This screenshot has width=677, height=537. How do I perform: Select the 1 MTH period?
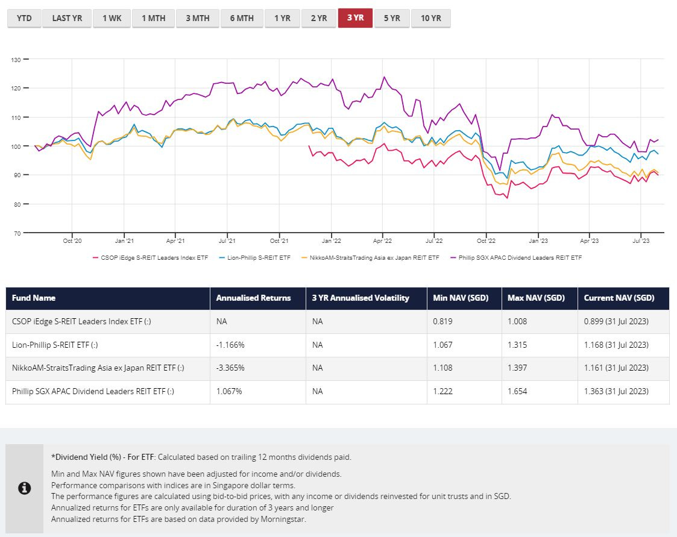[x=153, y=18]
